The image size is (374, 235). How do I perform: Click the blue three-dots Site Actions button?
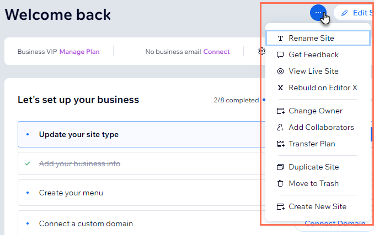(318, 13)
